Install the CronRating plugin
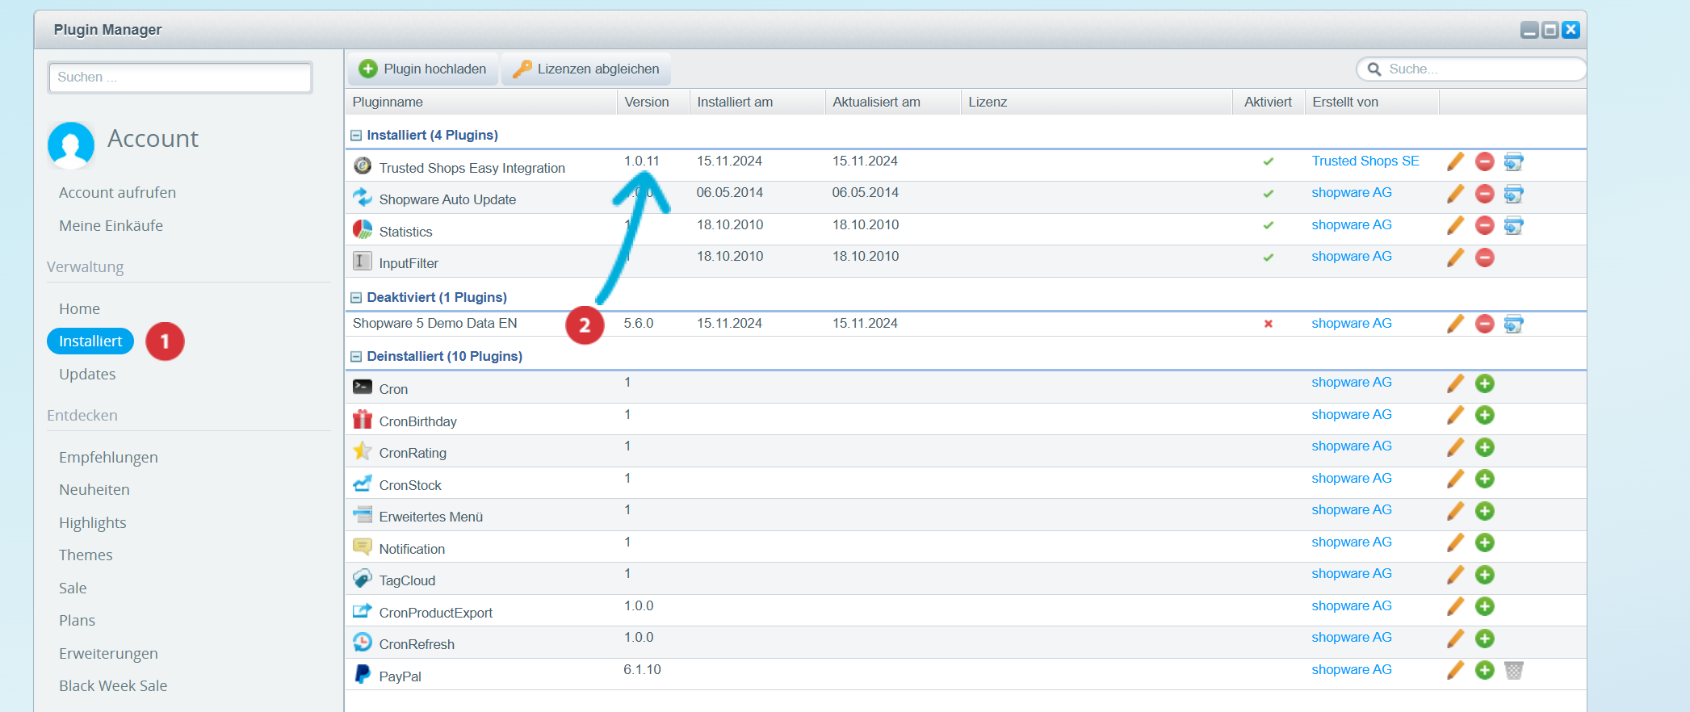Viewport: 1690px width, 712px height. pyautogui.click(x=1485, y=447)
